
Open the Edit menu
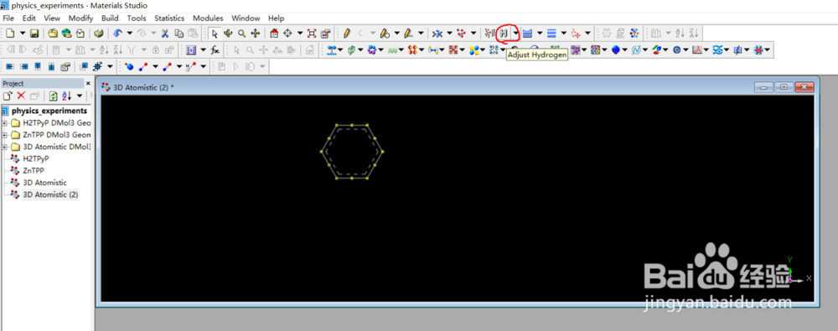point(28,18)
